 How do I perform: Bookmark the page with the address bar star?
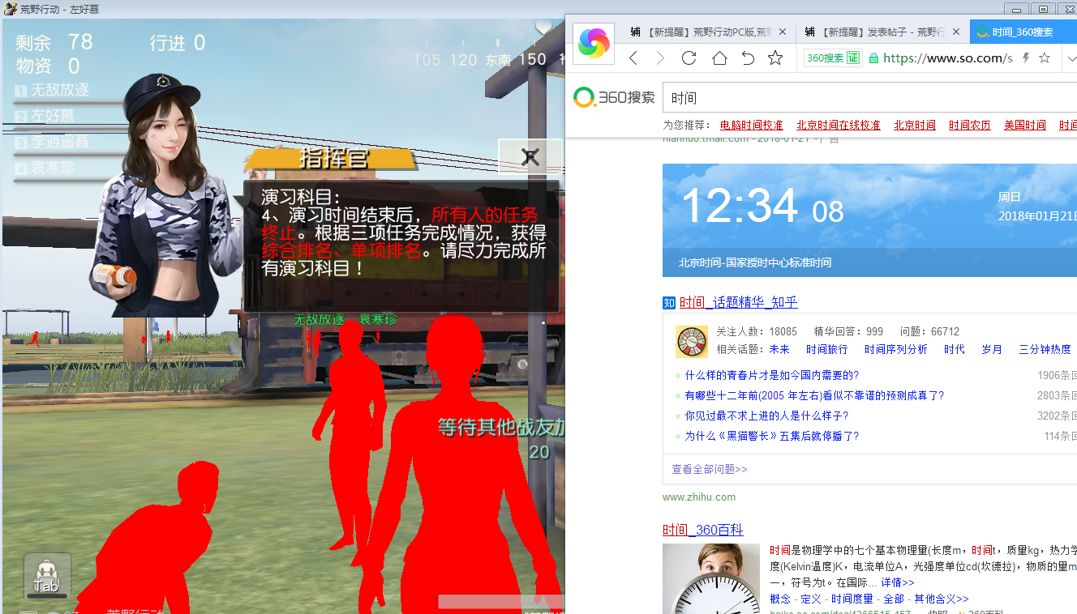coord(1045,58)
